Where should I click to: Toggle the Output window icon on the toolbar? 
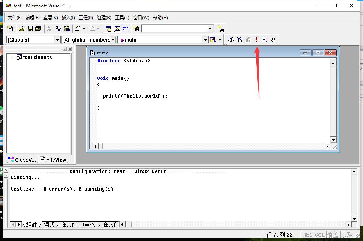pos(117,28)
